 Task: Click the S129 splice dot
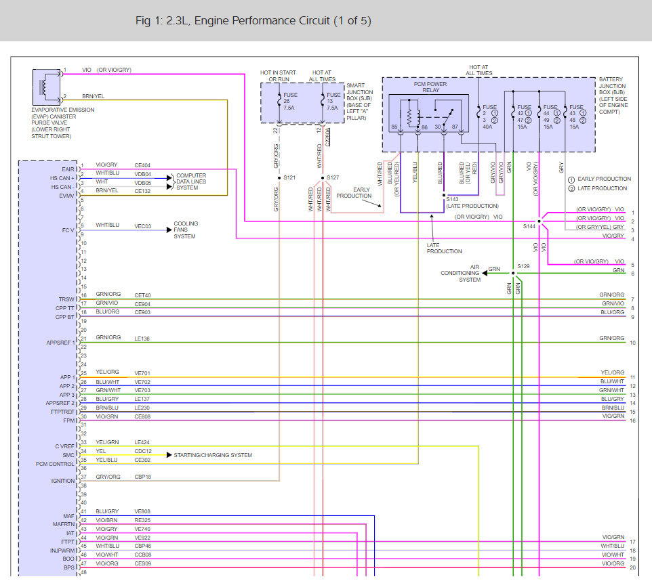click(x=513, y=273)
